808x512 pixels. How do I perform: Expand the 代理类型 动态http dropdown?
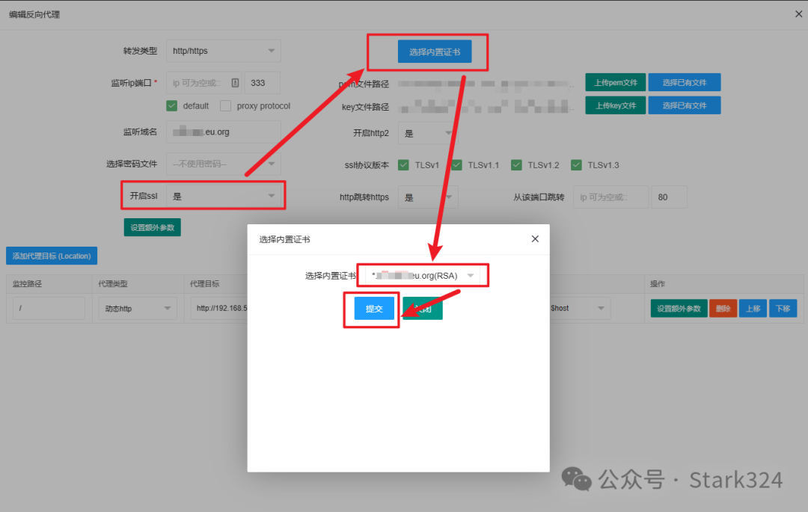tap(137, 308)
